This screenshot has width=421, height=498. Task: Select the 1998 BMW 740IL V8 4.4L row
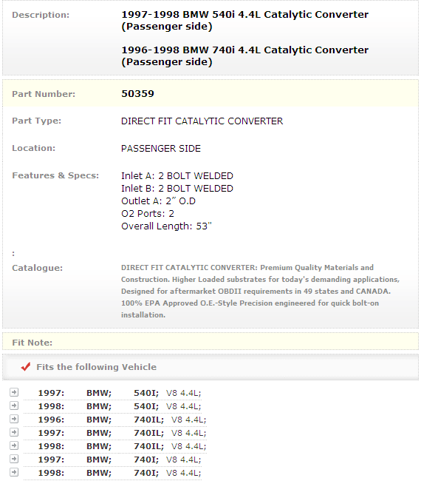pos(115,446)
